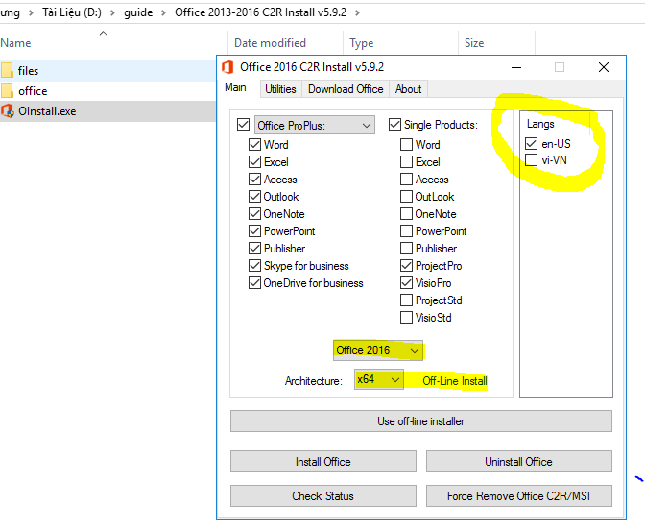Image resolution: width=645 pixels, height=528 pixels.
Task: Click the Install Office button
Action: [323, 462]
